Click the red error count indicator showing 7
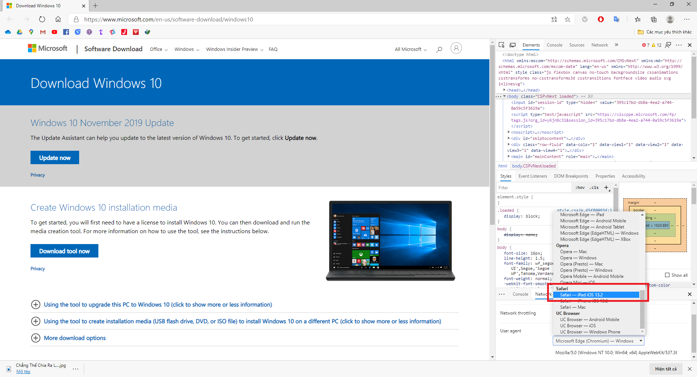Image resolution: width=697 pixels, height=377 pixels. [x=645, y=45]
